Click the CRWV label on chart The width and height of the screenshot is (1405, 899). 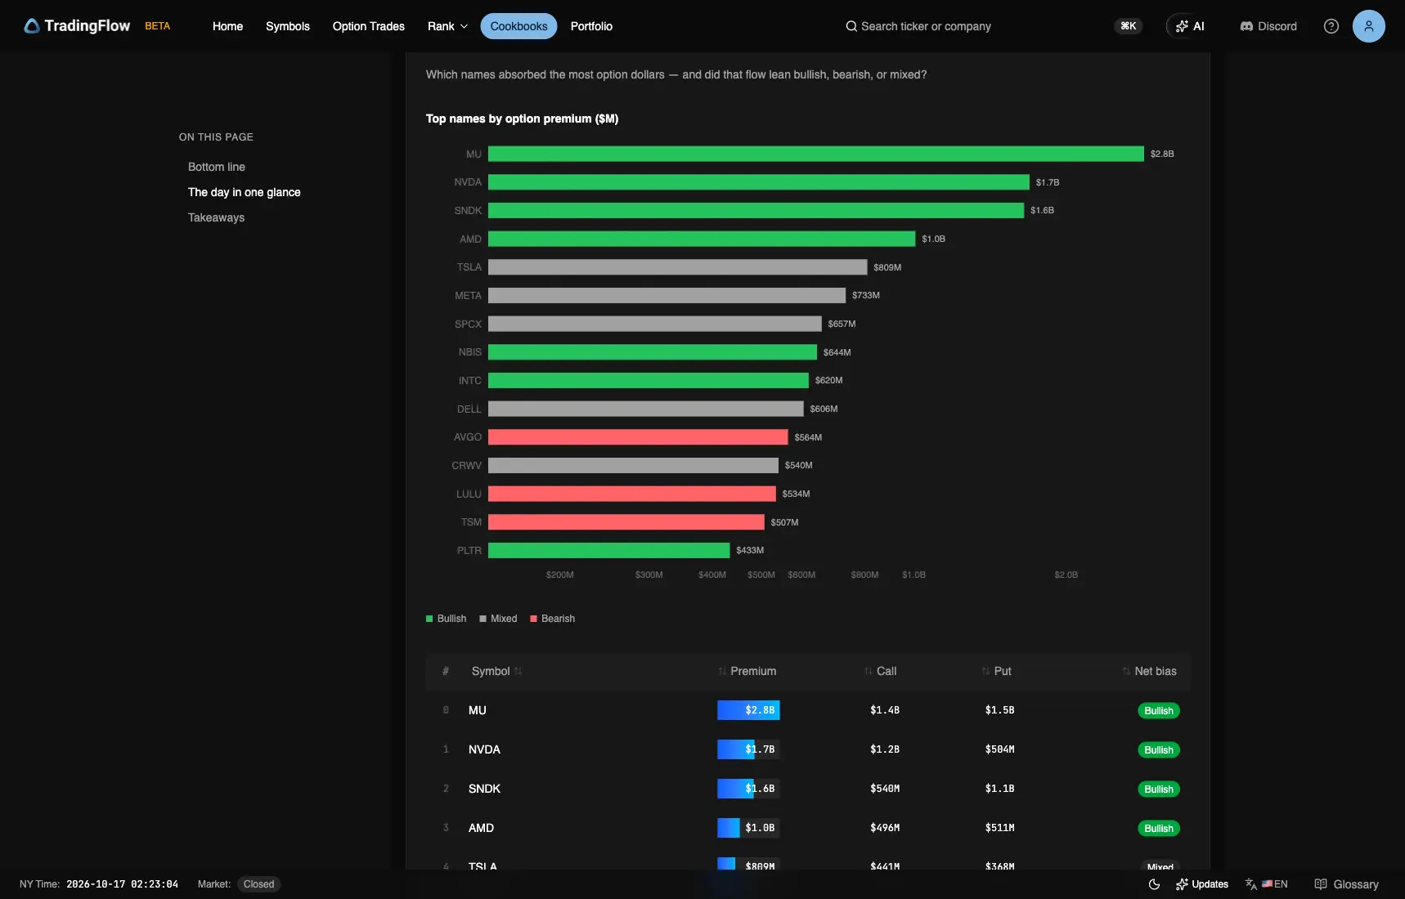(x=466, y=465)
